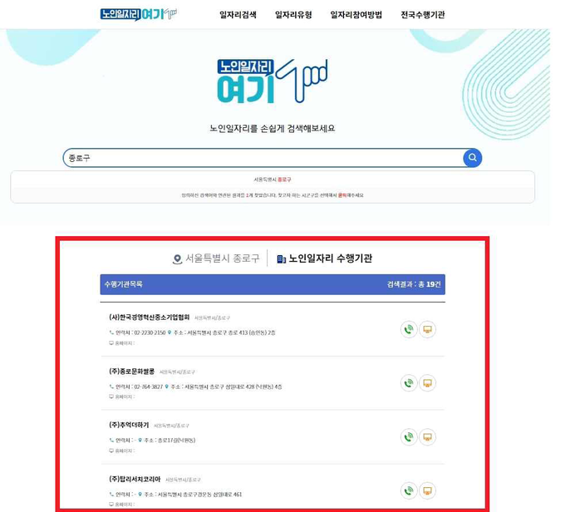Open the 일자리검색 menu
Viewport: 565px width, 512px height.
(238, 15)
